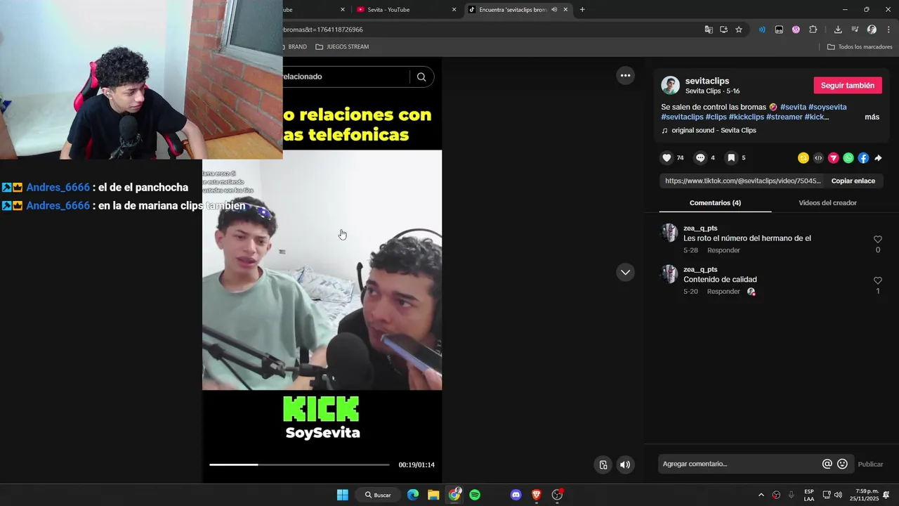
Task: Click the taskbar Buscar search box
Action: 378,495
